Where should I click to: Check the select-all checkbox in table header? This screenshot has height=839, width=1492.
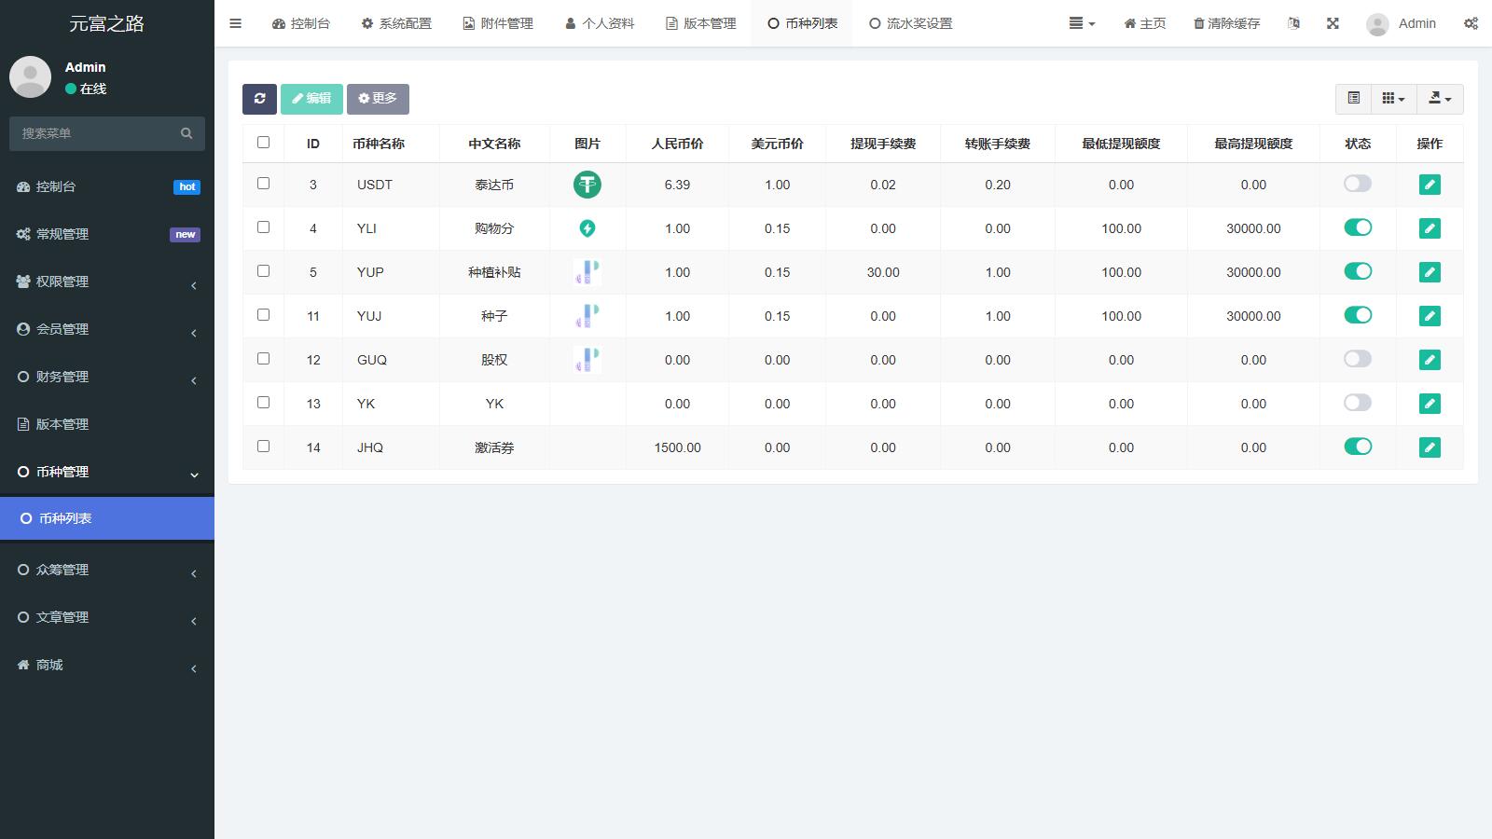264,142
